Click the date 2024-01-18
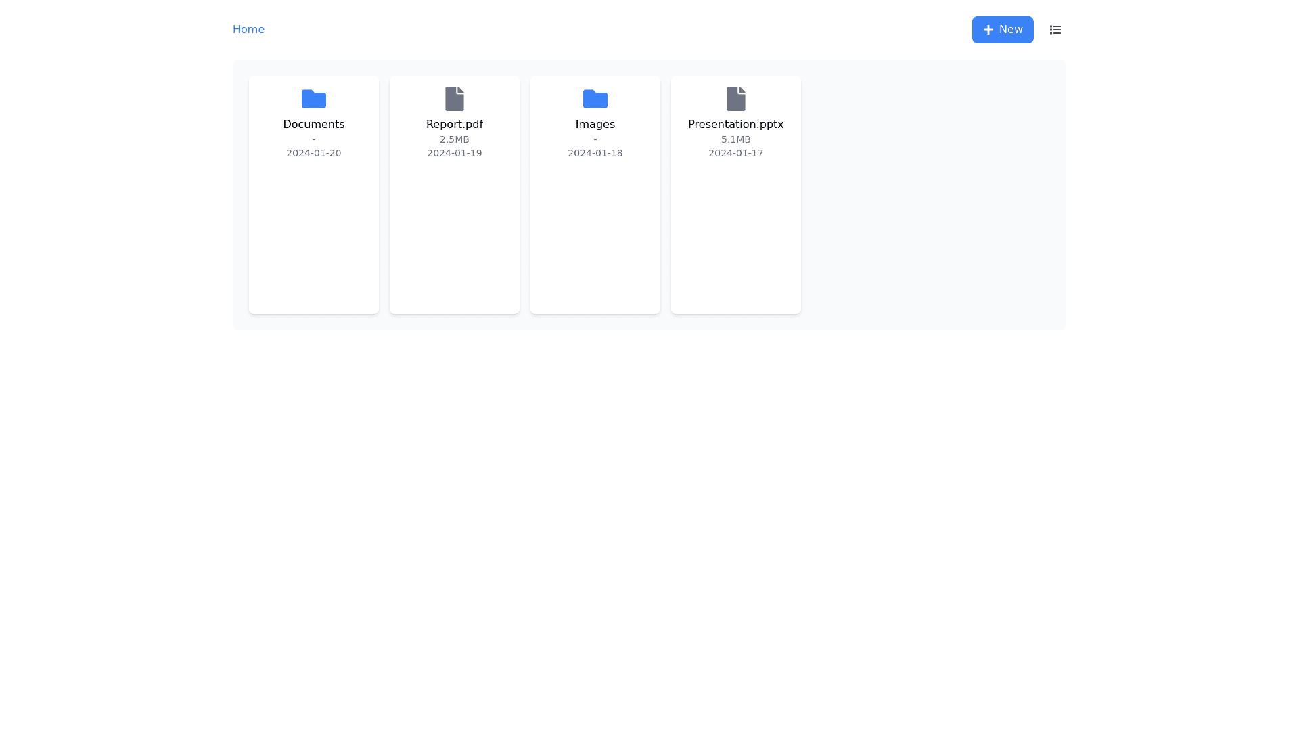 coord(595,153)
